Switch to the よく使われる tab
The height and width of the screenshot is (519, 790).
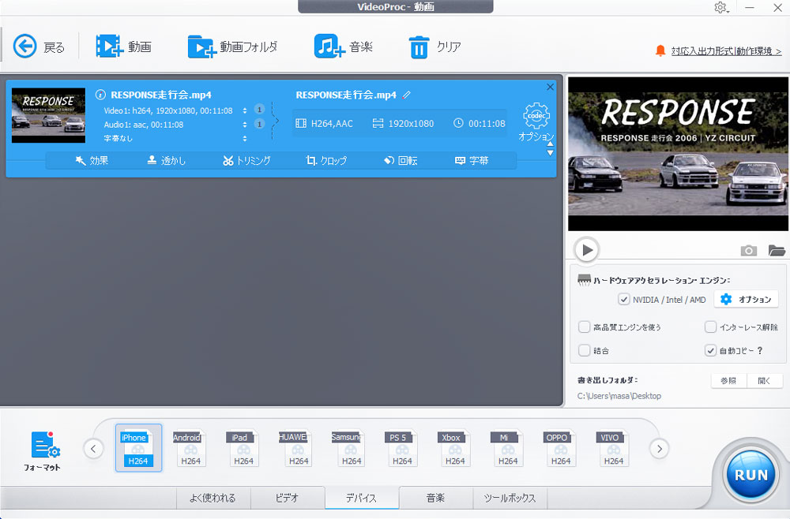pos(213,498)
